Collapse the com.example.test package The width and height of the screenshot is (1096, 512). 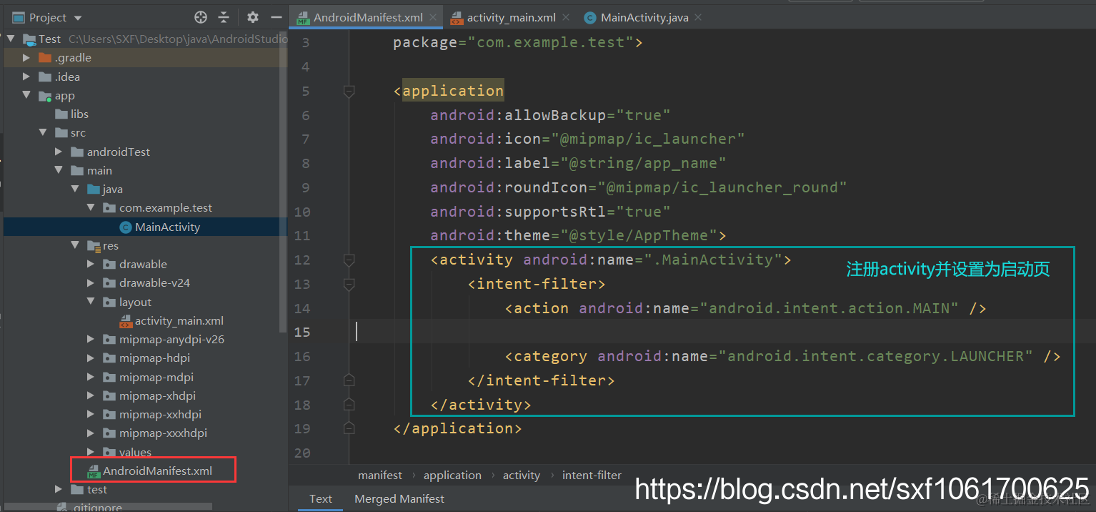[x=91, y=207]
